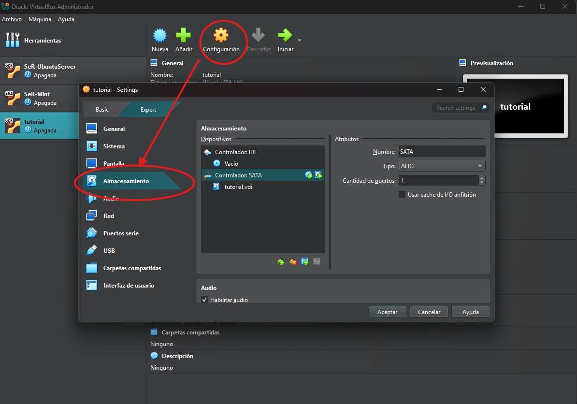Select the tutorial.vdi disk entry

tap(238, 187)
